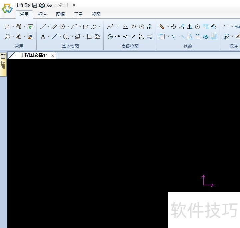The width and height of the screenshot is (240, 228).
Task: Expand the Undo history dropdown arrow
Action: tap(55, 5)
